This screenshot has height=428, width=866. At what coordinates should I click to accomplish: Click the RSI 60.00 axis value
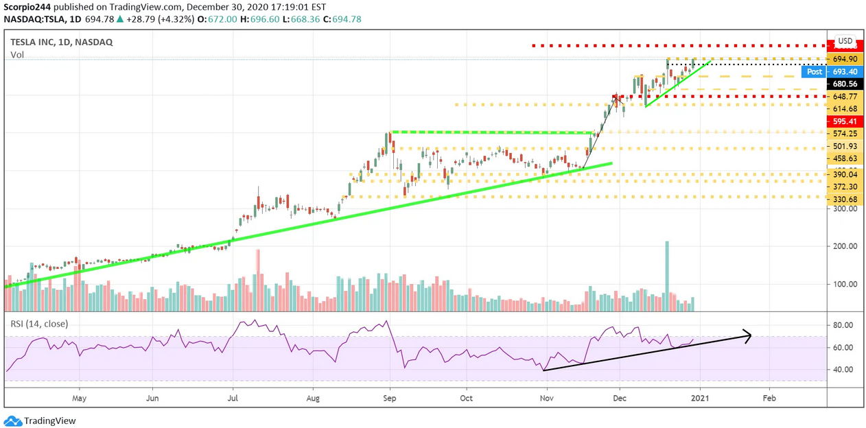click(843, 347)
